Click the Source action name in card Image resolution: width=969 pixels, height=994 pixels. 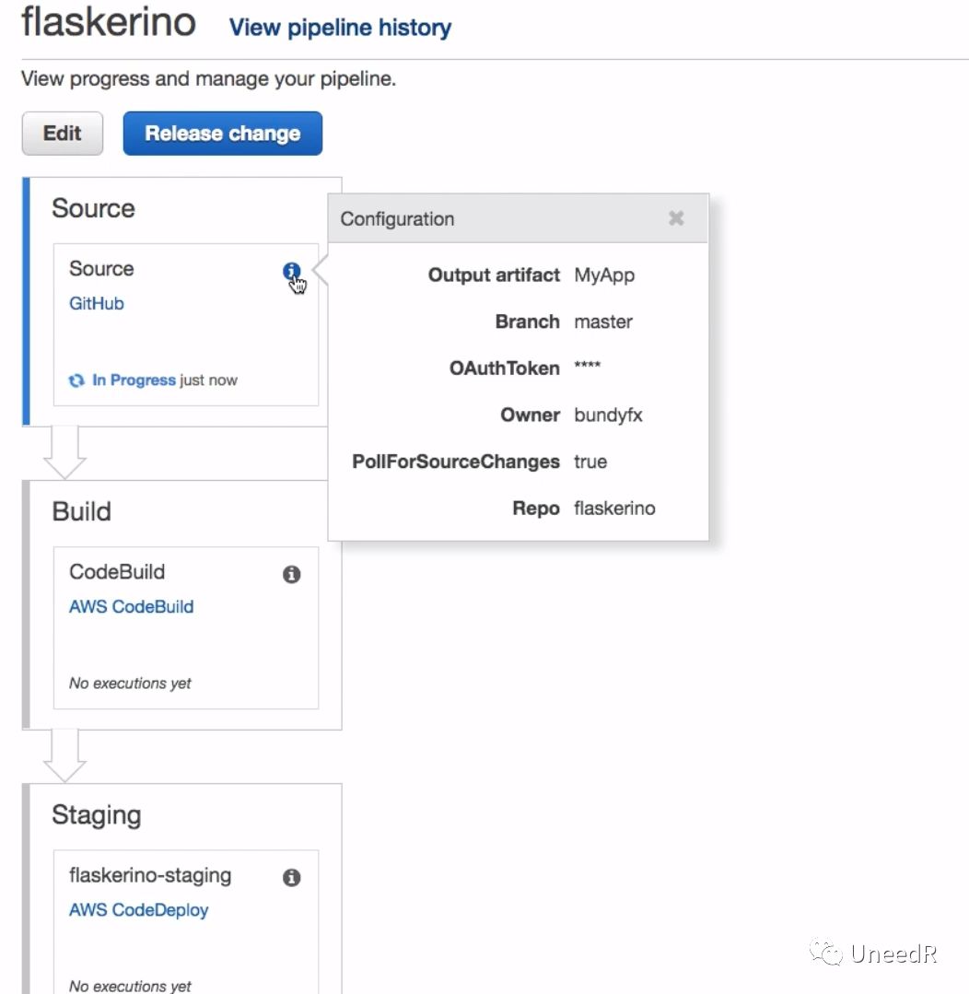point(101,269)
